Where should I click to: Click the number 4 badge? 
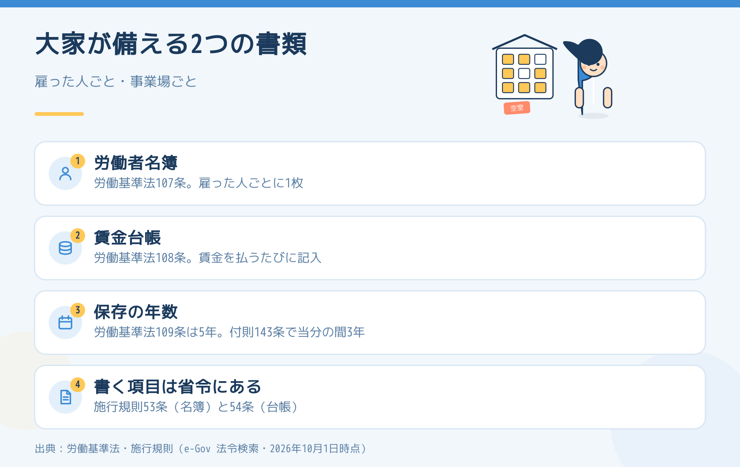click(x=78, y=384)
